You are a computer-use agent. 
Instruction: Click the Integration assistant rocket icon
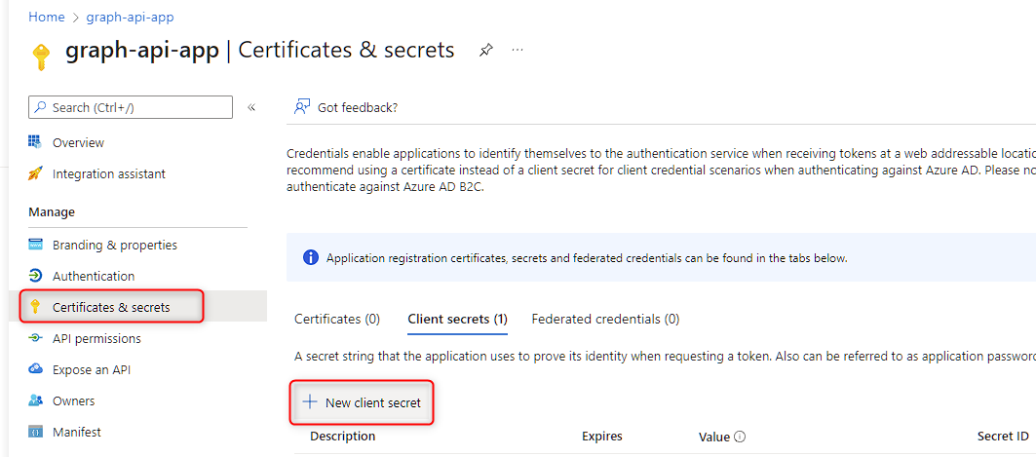pos(35,173)
